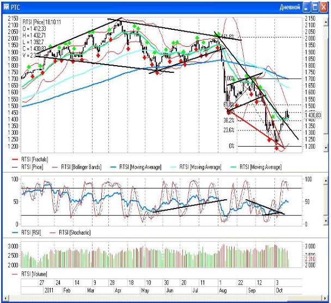Maximize the PTC chart window
This screenshot has width=331, height=303.
315,8
